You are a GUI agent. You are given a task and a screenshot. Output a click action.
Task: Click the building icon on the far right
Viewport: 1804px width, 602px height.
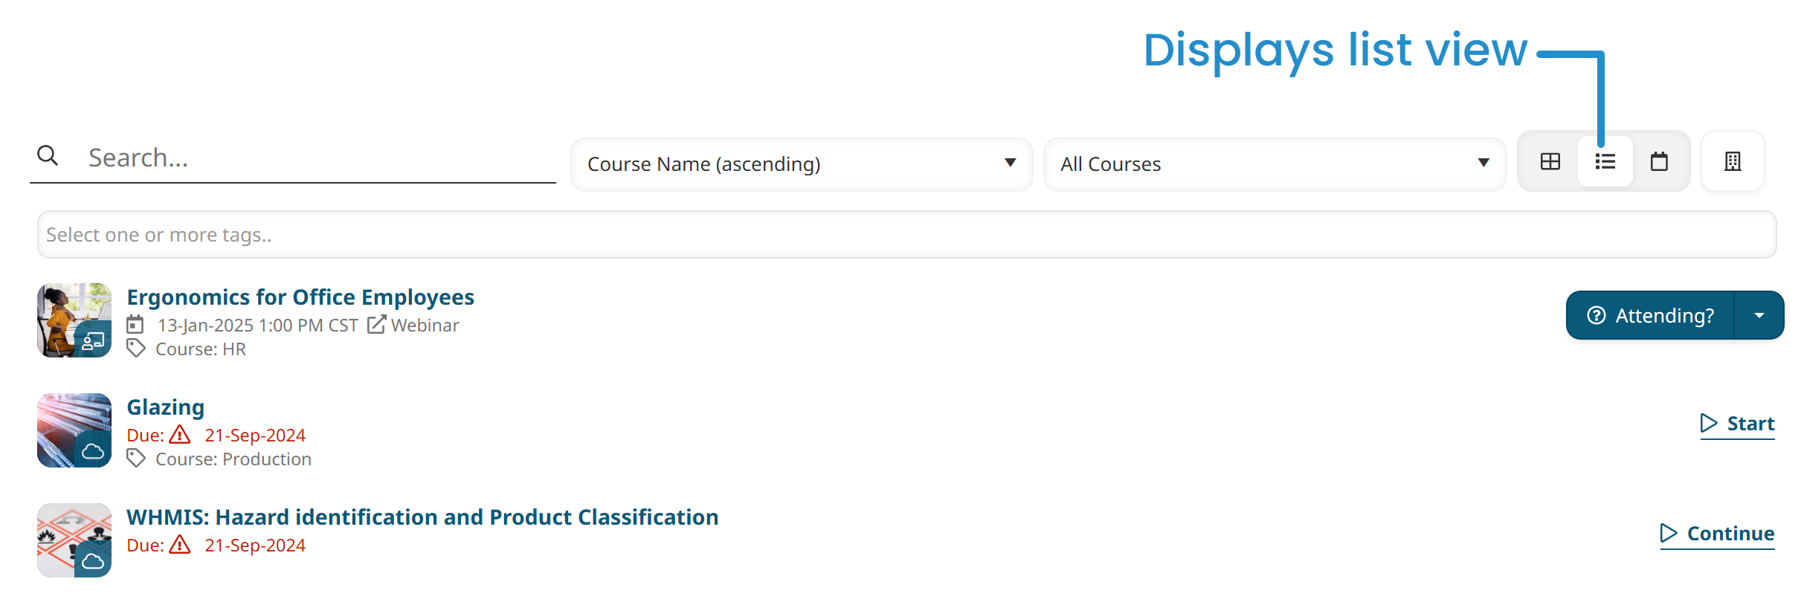(1732, 161)
